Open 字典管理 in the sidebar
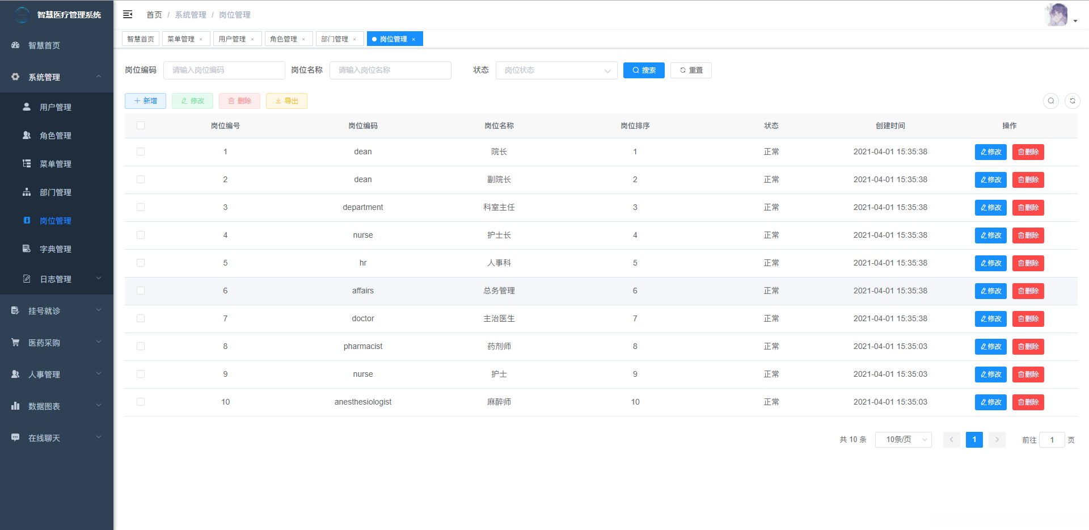This screenshot has height=530, width=1089. tap(55, 249)
